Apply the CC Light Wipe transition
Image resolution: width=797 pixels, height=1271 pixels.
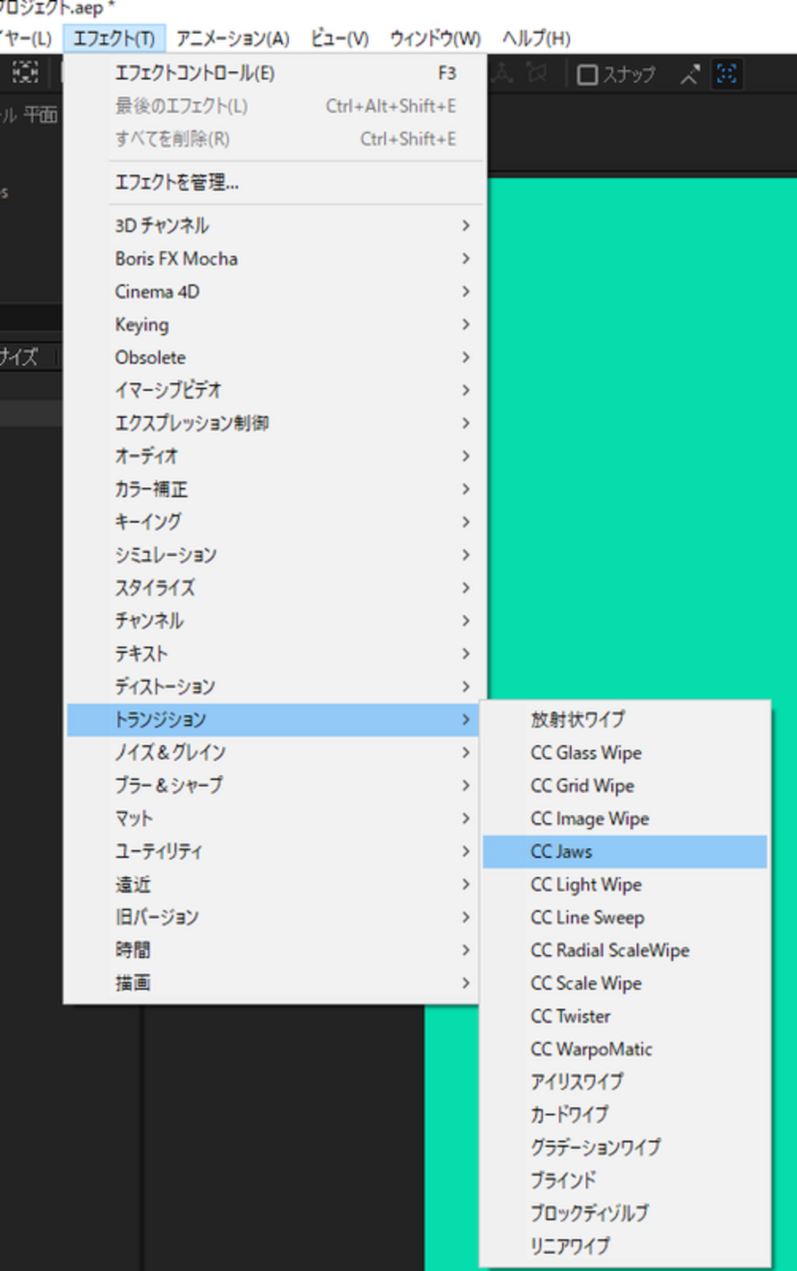pyautogui.click(x=625, y=885)
